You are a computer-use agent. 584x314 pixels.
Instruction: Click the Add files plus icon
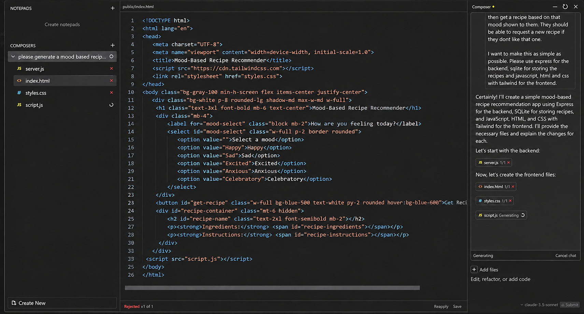click(x=474, y=270)
